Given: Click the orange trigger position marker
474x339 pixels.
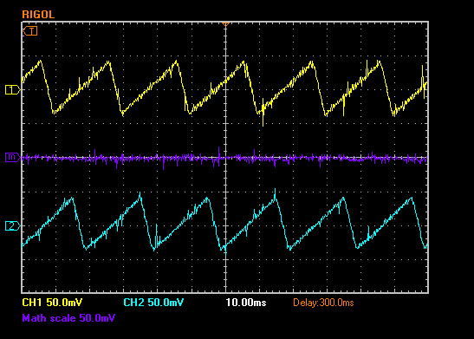Looking at the screenshot, I should (225, 24).
